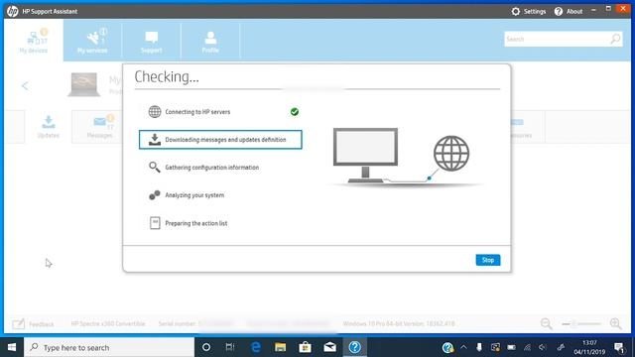Click the zoom level slider

pyautogui.click(x=581, y=324)
